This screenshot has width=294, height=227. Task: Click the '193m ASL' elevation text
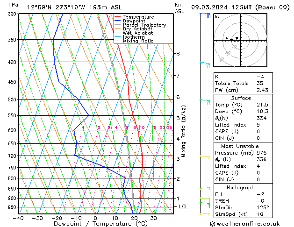[106, 7]
